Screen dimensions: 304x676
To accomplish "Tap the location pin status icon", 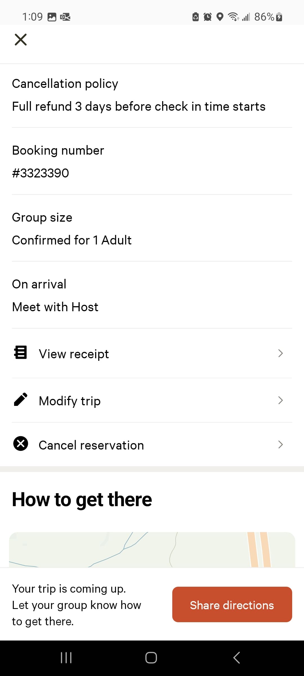I will [x=220, y=17].
